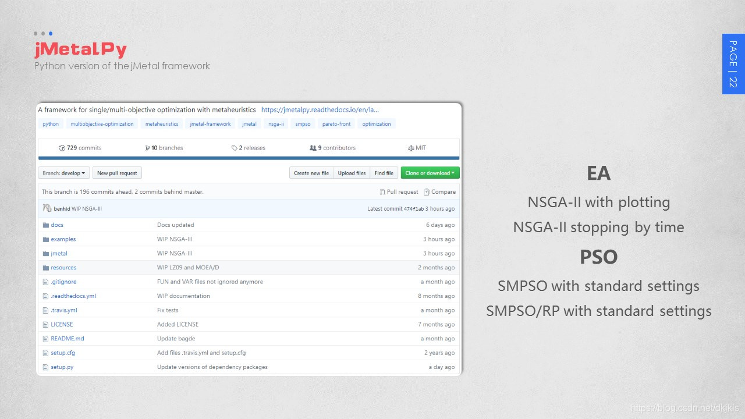View the 10 branches tab
Viewport: 745px width, 419px height.
(x=164, y=148)
